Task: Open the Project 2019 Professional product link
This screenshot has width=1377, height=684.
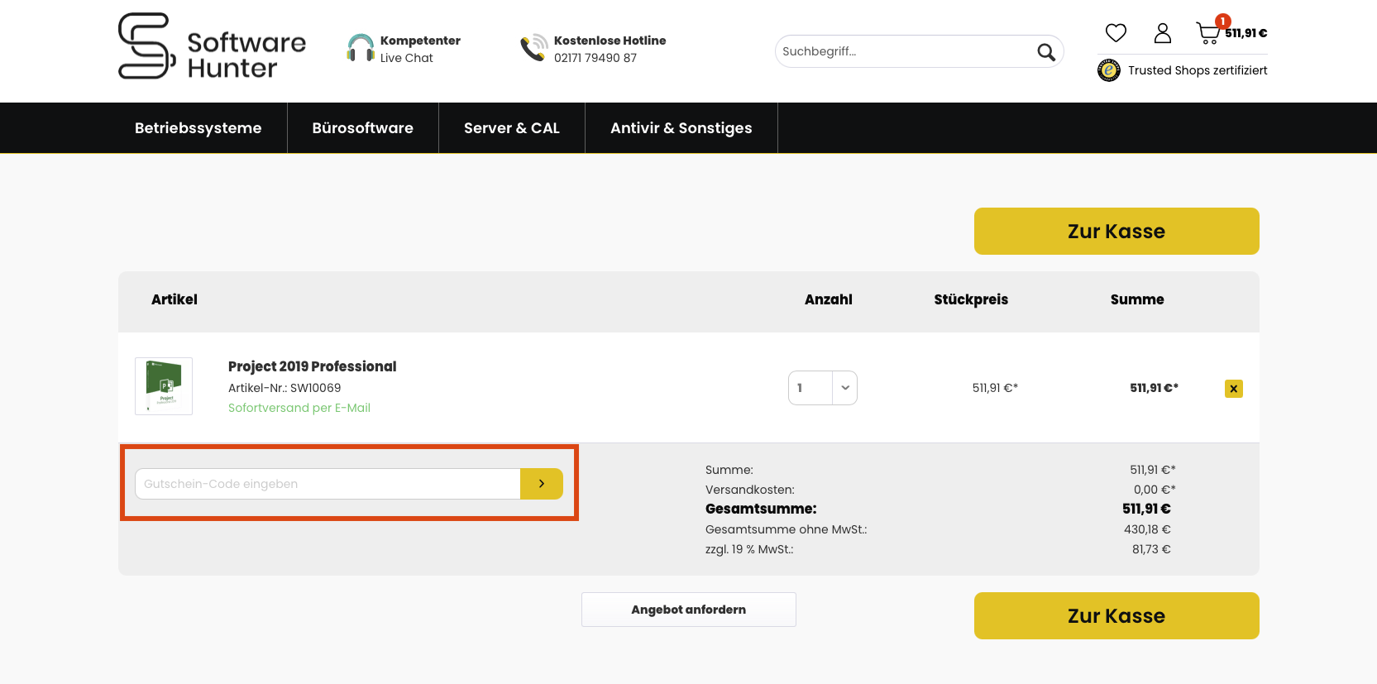Action: (x=313, y=366)
